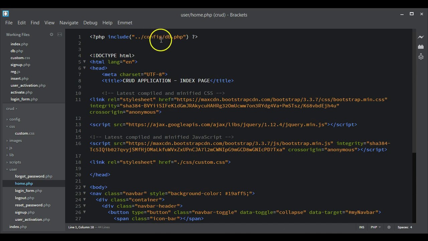Collapse the user folder
Screen dimensions: 428x241
(x=13, y=169)
